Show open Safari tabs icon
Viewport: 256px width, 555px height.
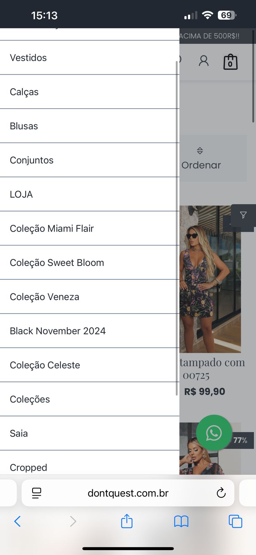click(235, 521)
